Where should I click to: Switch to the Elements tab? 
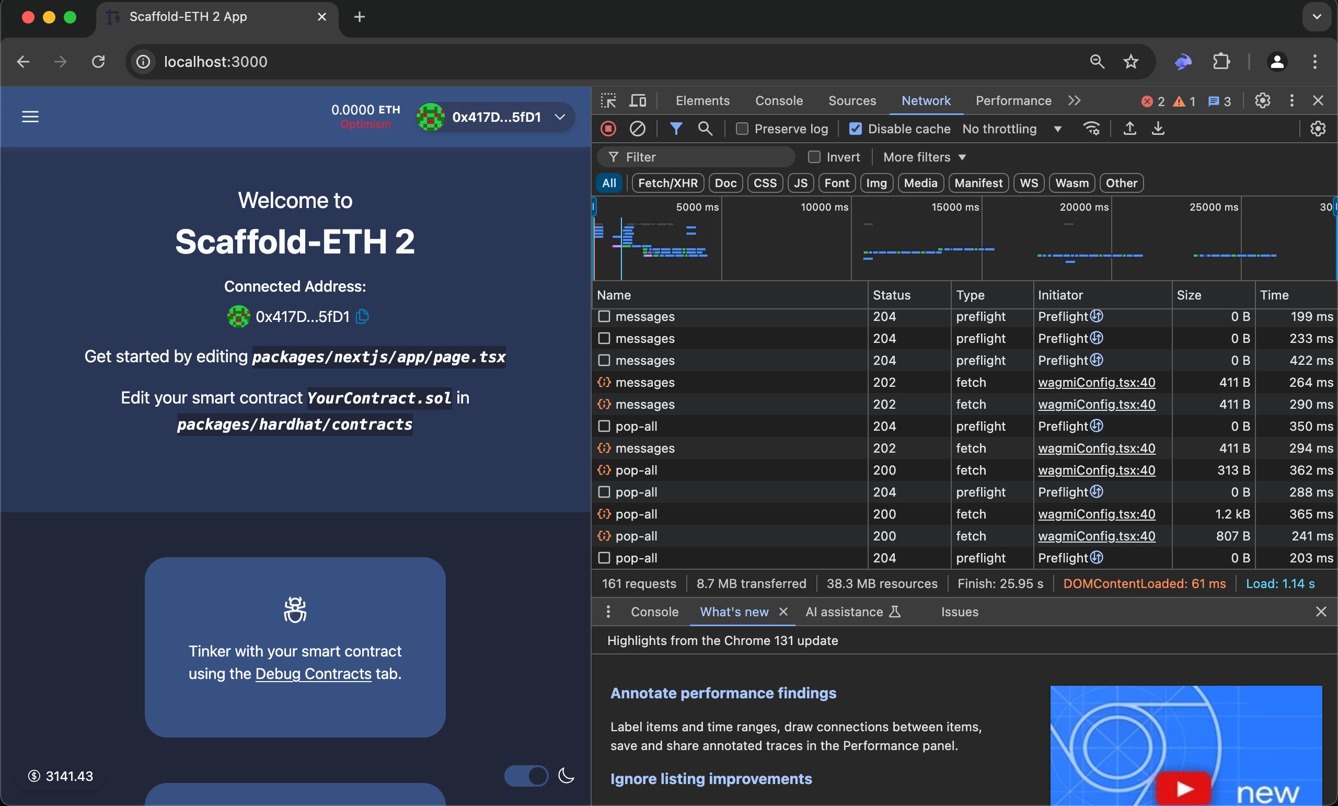coord(702,100)
